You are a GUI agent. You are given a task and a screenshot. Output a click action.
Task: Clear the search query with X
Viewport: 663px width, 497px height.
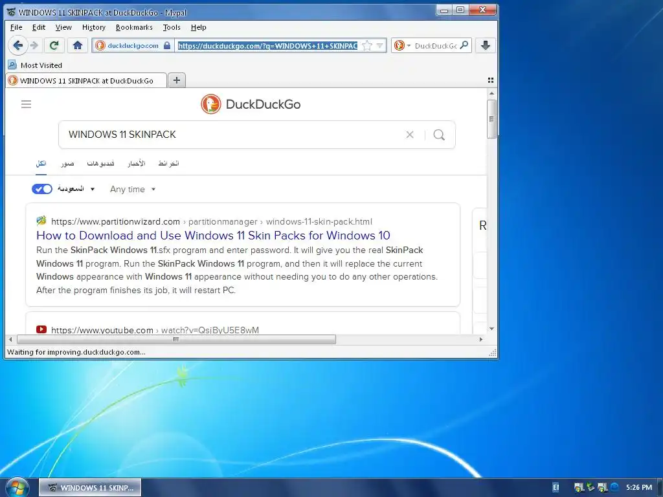click(x=410, y=135)
